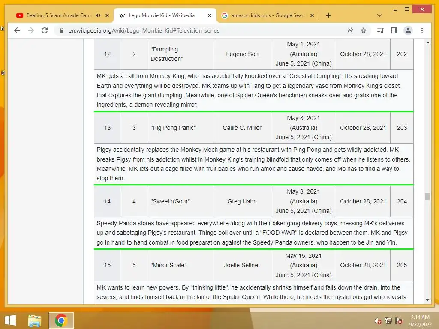Click writer name Greg Hahn
The height and width of the screenshot is (329, 439).
click(x=242, y=201)
